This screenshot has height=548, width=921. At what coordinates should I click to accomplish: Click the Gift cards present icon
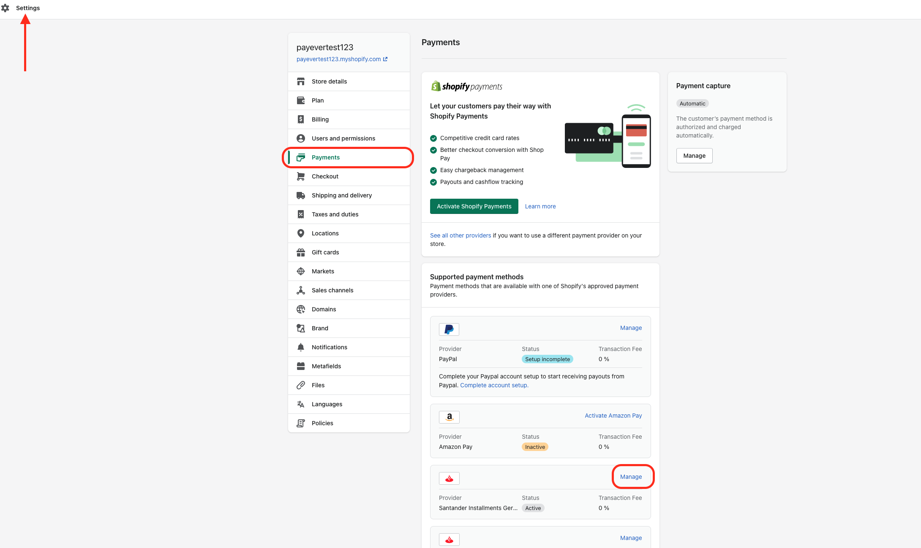tap(301, 252)
